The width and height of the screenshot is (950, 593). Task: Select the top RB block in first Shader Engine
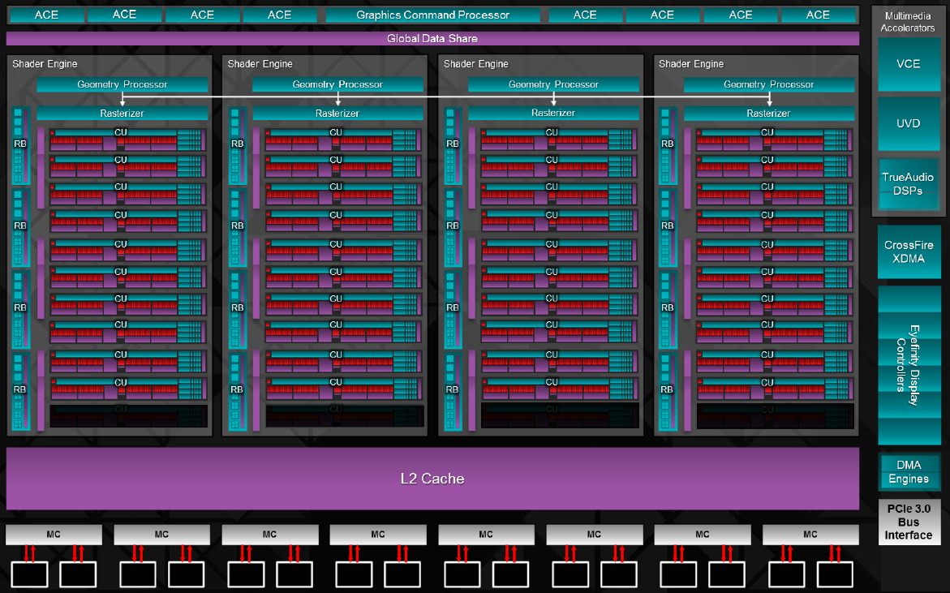point(20,145)
